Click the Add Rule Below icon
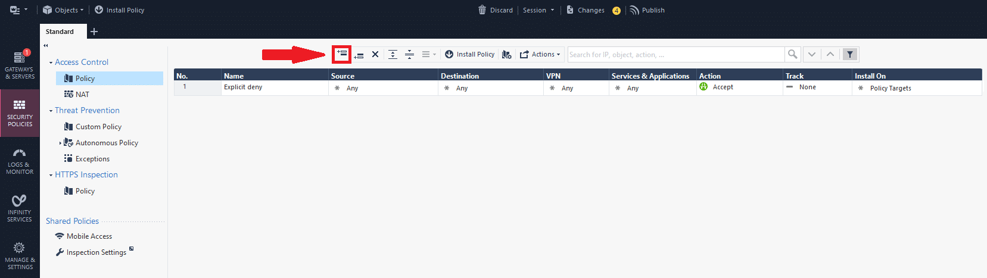This screenshot has height=278, width=987. pyautogui.click(x=359, y=55)
